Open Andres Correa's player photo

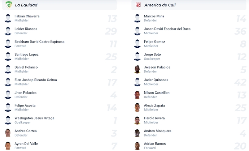8,133
